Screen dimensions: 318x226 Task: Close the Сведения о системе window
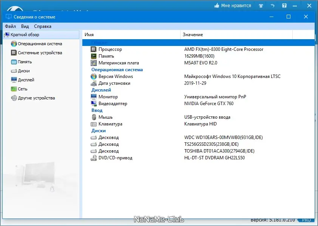[x=306, y=17]
